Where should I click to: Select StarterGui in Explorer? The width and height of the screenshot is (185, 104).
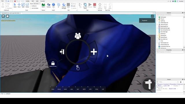click(163, 34)
